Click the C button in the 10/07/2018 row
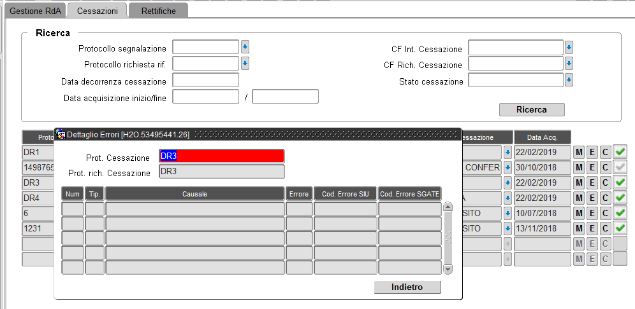 pyautogui.click(x=605, y=213)
